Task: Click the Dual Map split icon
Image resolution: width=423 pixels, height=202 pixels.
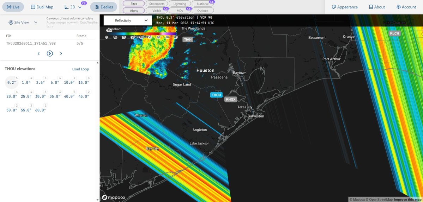Action: pyautogui.click(x=33, y=7)
